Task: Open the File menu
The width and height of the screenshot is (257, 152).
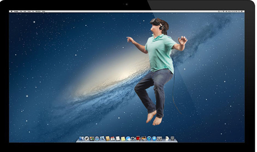Action: [x=22, y=11]
